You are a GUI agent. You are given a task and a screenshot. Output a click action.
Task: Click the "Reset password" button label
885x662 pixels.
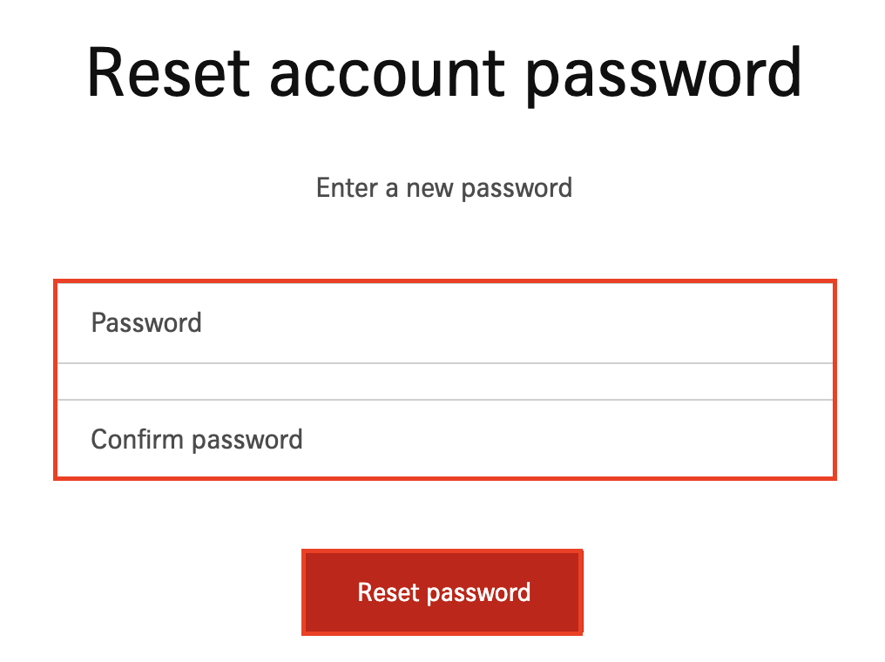pyautogui.click(x=443, y=592)
